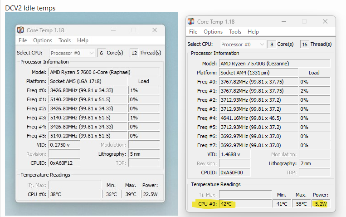Open File menu in right Core Temp window

(x=193, y=32)
